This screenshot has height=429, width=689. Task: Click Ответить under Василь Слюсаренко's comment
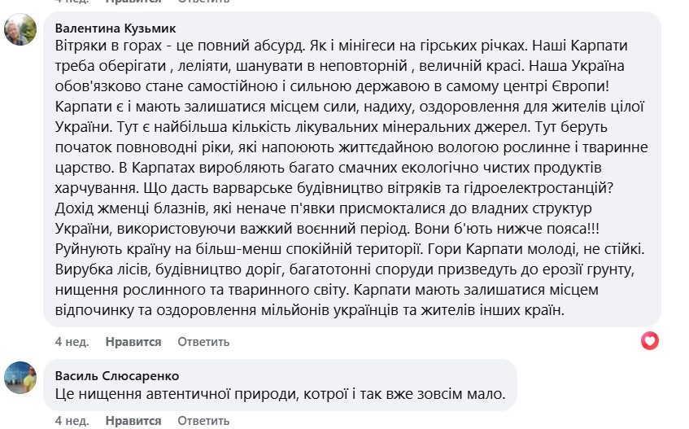pyautogui.click(x=198, y=421)
